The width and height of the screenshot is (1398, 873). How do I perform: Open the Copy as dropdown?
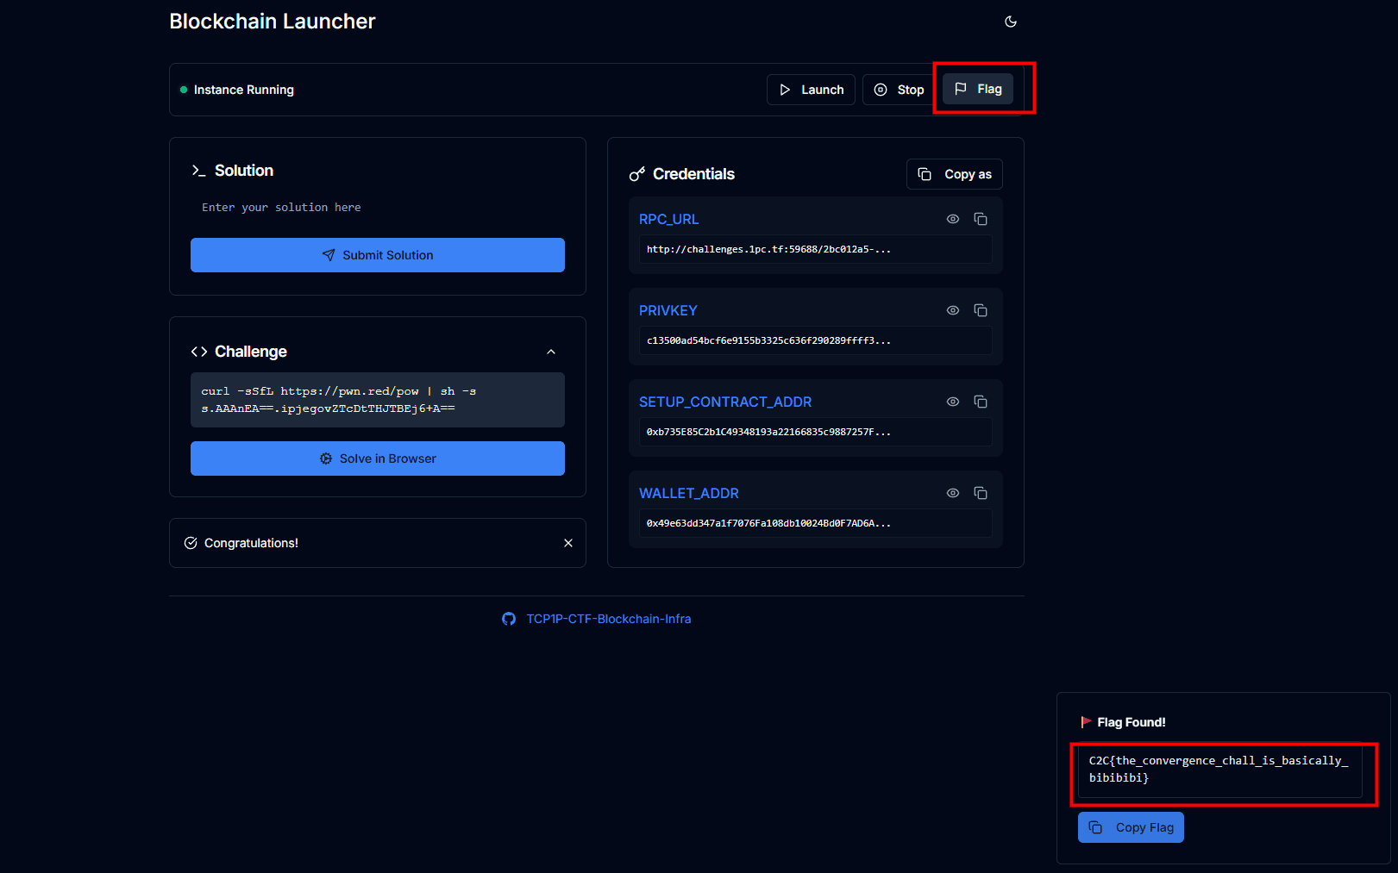point(955,174)
